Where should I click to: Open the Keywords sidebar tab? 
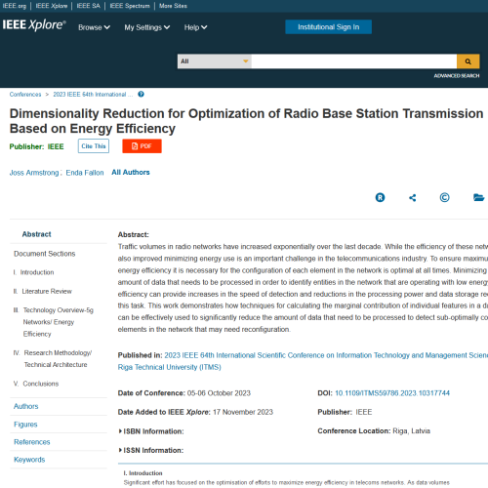[x=29, y=460]
